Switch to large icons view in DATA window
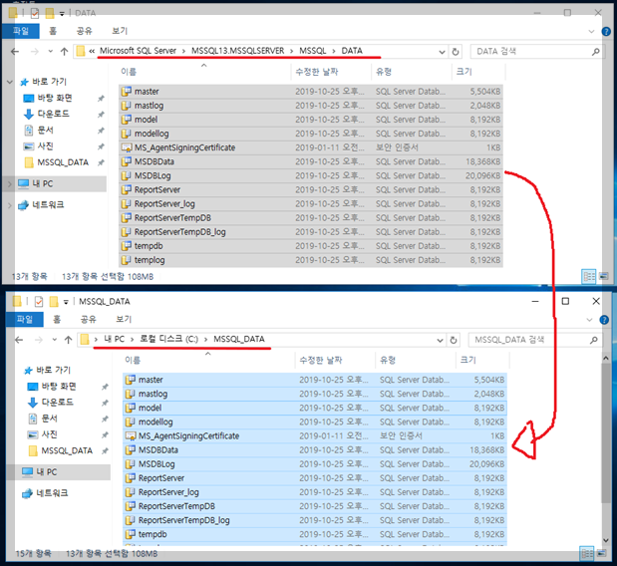617x566 pixels. (x=604, y=276)
